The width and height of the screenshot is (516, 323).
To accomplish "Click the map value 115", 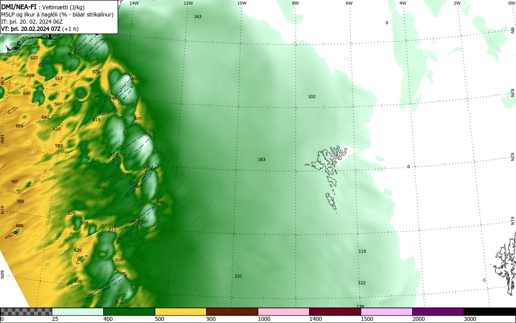I will pos(362,251).
